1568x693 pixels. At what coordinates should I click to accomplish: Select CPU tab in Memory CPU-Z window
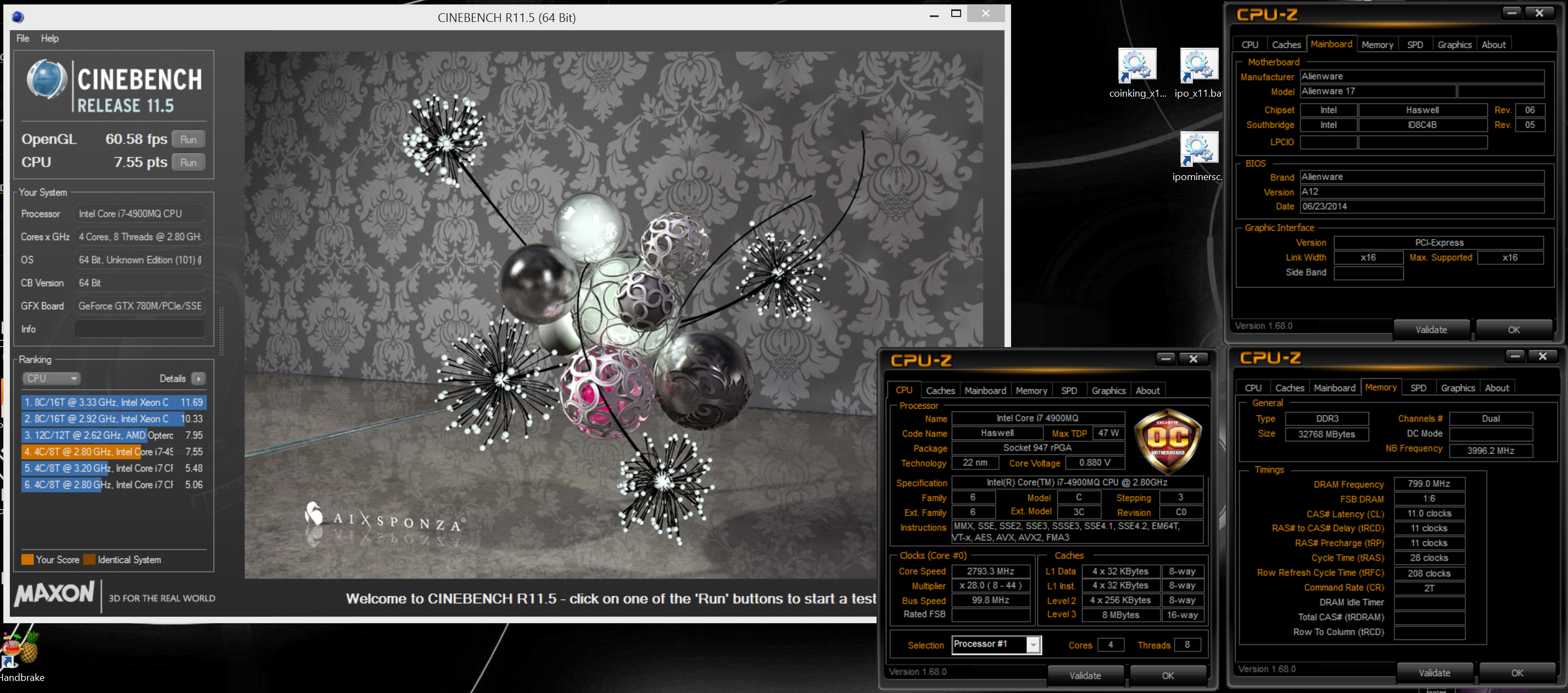click(1253, 388)
